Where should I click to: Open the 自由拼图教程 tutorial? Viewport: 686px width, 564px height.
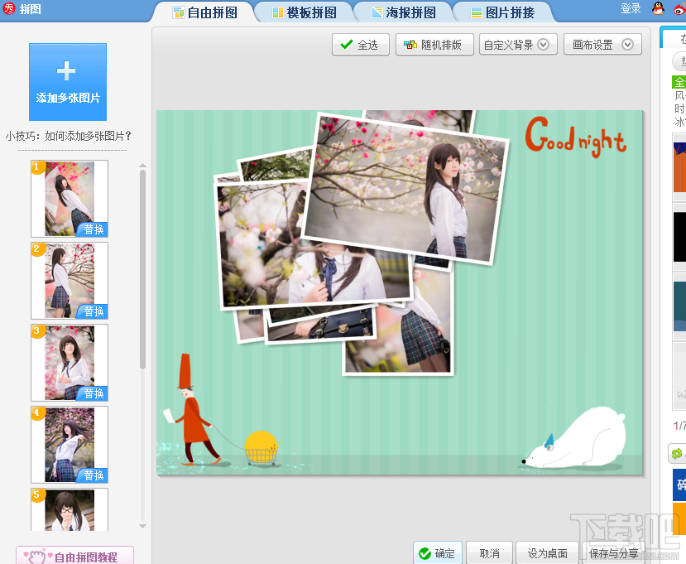tap(74, 556)
